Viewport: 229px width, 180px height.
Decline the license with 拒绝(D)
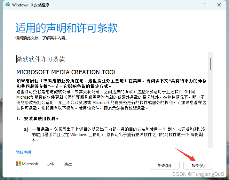(x=165, y=166)
